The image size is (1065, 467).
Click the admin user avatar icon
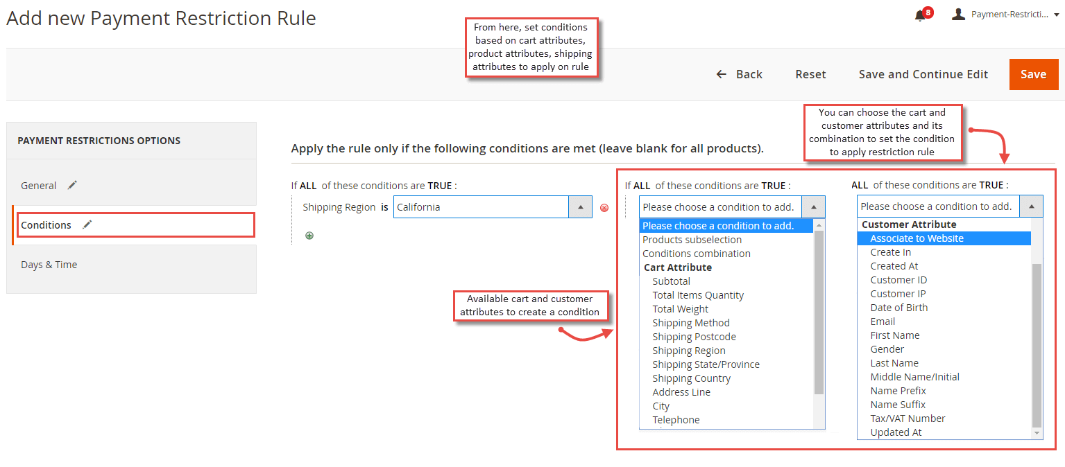958,14
